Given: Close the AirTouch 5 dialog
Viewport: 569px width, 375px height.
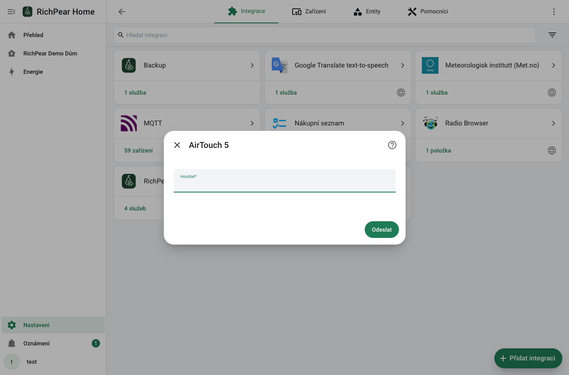Looking at the screenshot, I should 177,145.
